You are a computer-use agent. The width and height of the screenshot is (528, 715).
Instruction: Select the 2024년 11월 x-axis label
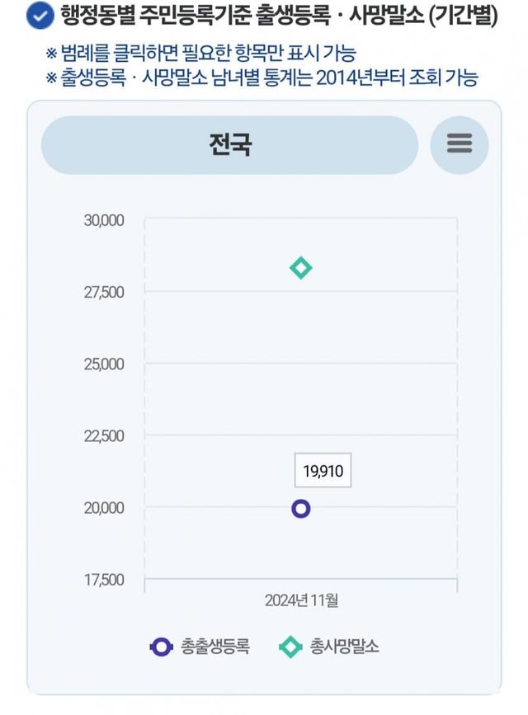(301, 600)
